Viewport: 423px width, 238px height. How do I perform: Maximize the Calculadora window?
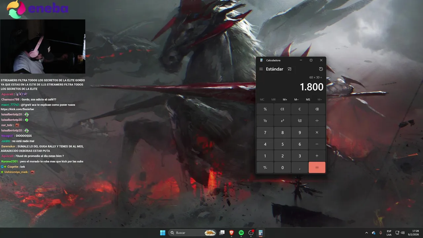(311, 60)
